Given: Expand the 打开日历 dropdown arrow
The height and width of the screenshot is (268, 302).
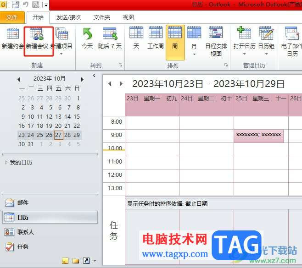Looking at the screenshot, I should click(x=244, y=54).
